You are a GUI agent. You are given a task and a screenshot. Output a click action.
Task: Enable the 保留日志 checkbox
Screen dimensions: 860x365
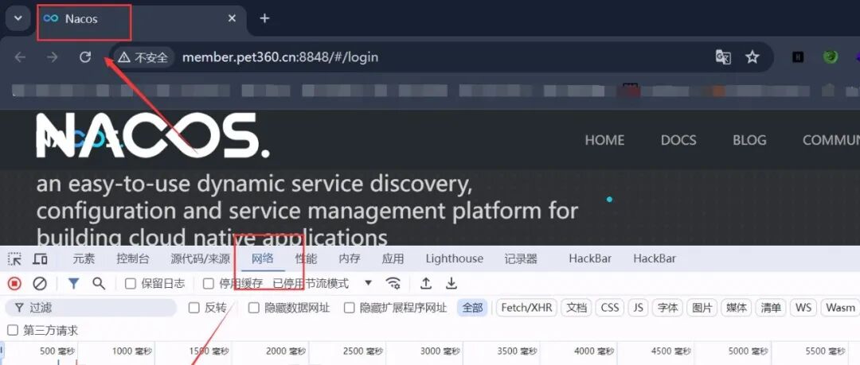[x=131, y=283]
